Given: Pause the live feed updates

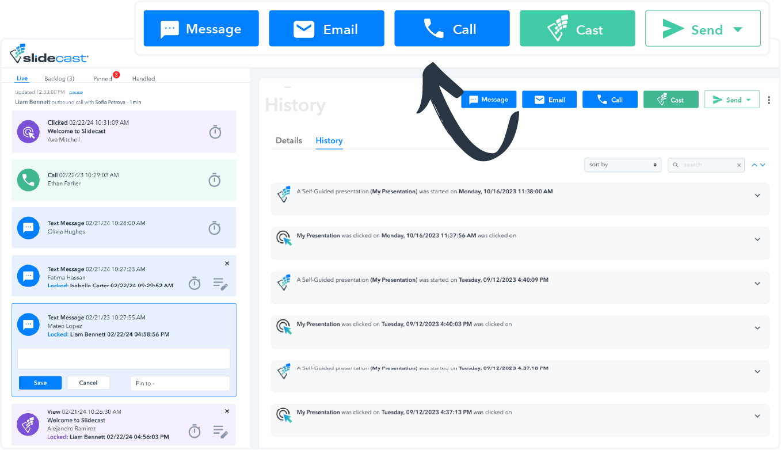Looking at the screenshot, I should [76, 92].
